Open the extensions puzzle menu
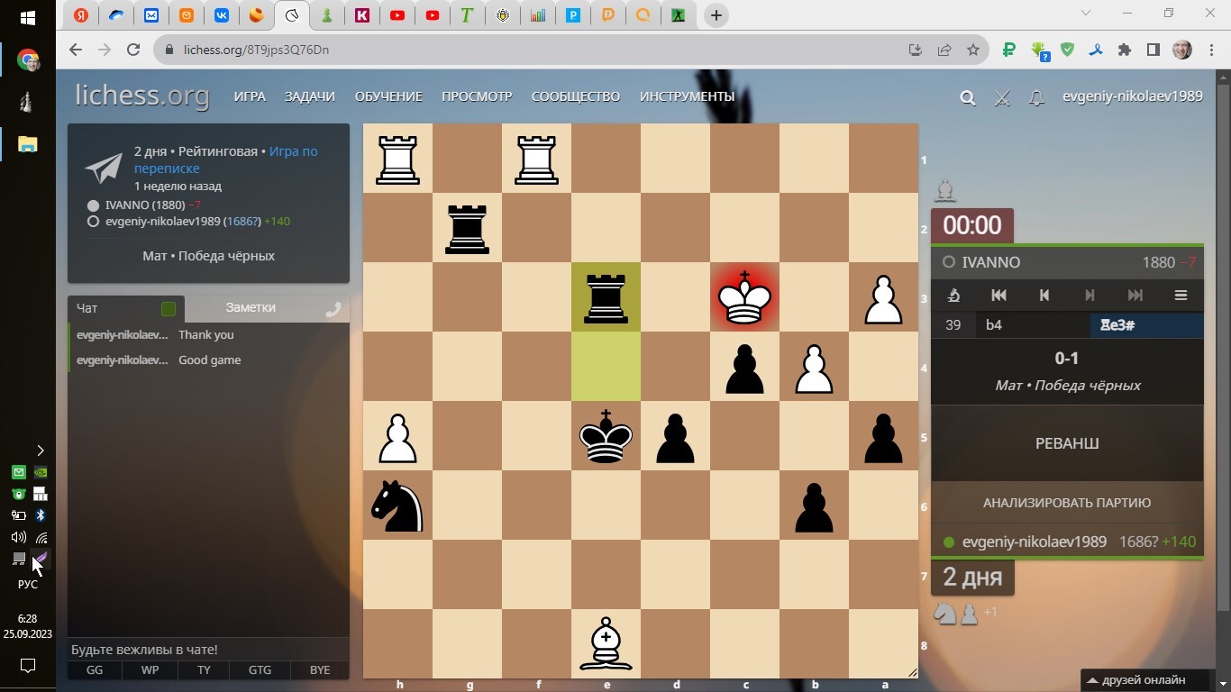Image resolution: width=1231 pixels, height=692 pixels. [1125, 50]
